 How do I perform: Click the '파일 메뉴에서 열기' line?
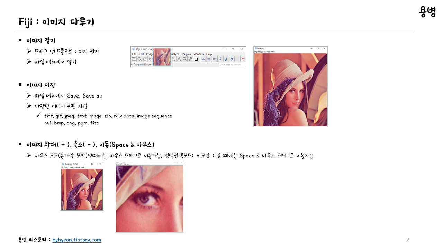[x=55, y=62]
